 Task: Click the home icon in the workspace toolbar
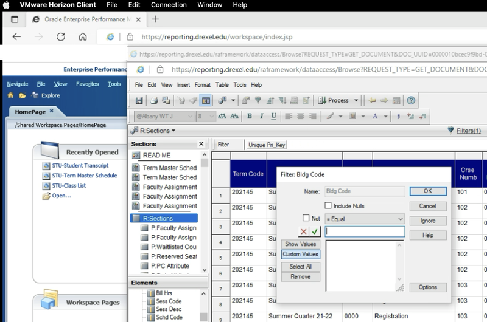click(10, 95)
